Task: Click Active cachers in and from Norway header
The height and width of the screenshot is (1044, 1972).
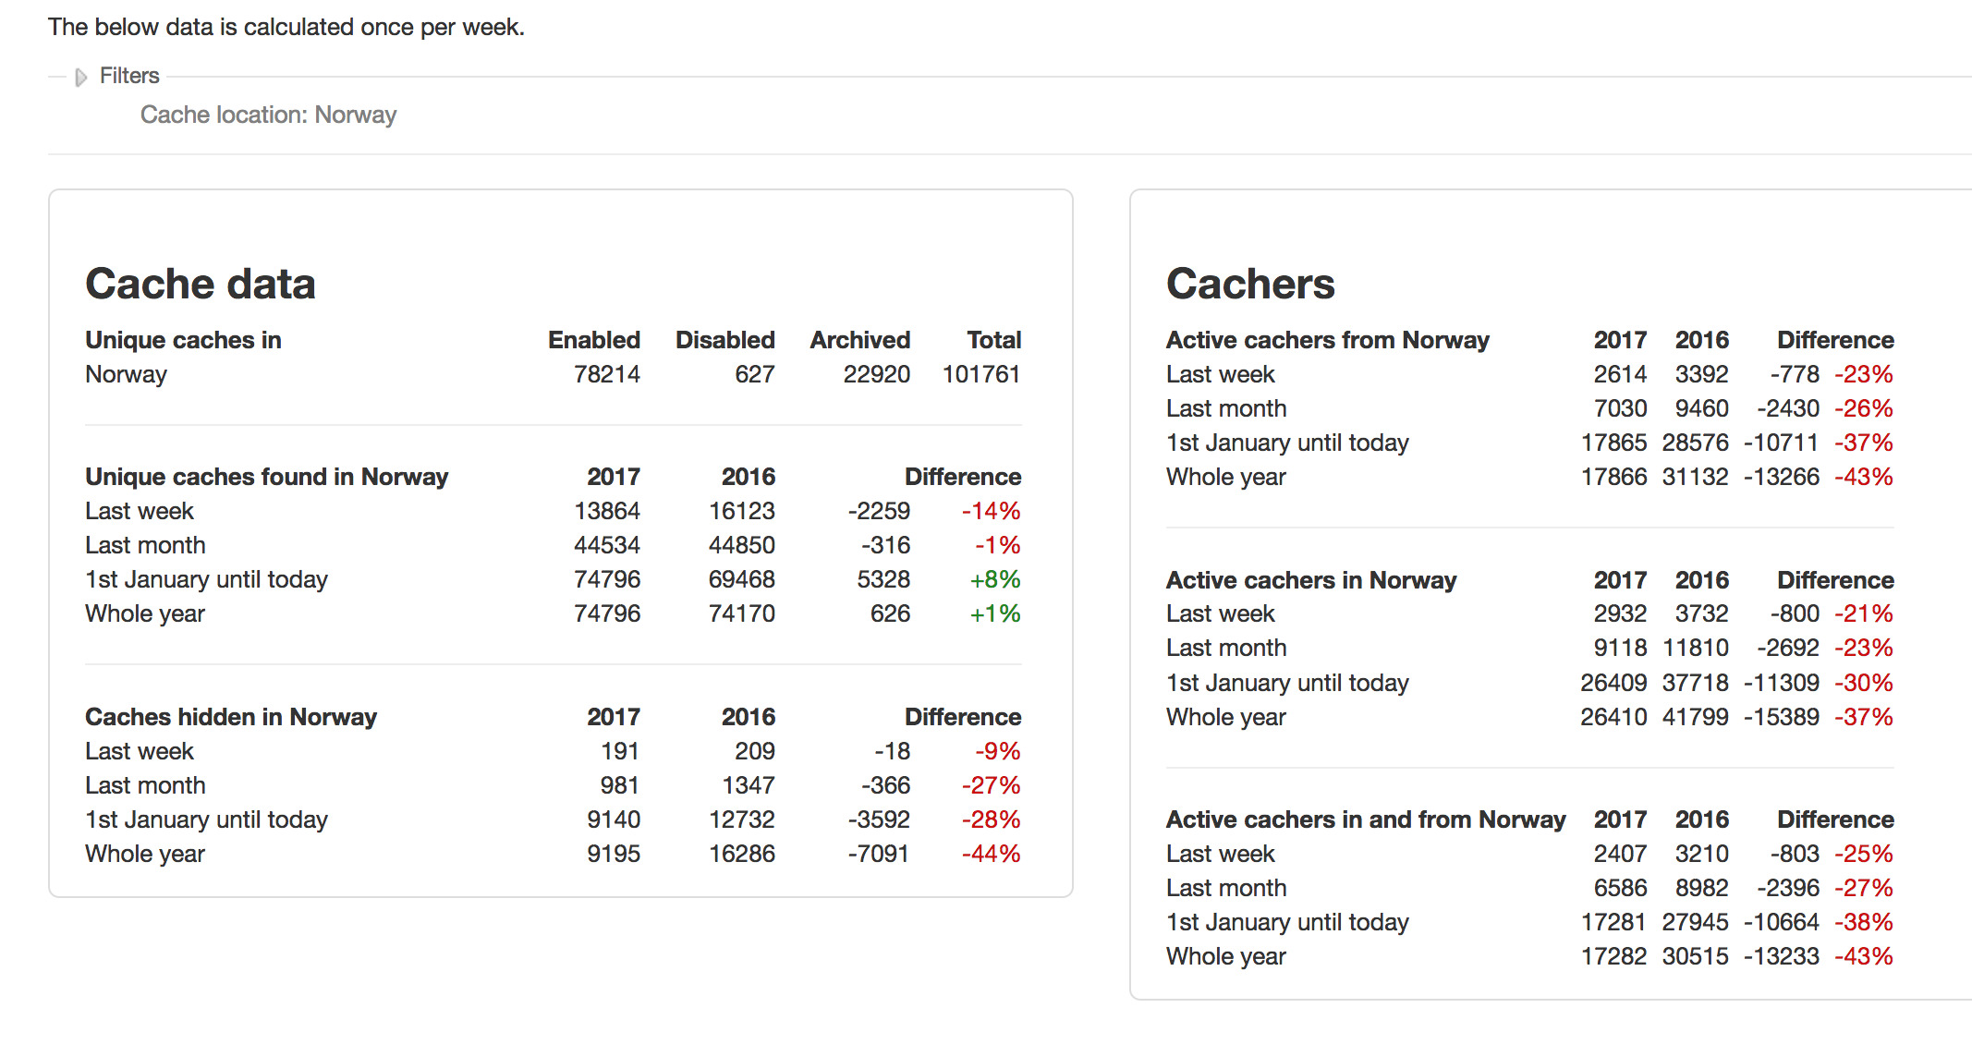Action: coord(1365,819)
